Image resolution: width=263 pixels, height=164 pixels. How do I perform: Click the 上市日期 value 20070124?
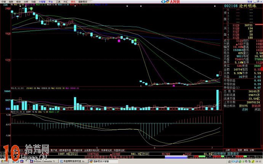(x=253, y=102)
